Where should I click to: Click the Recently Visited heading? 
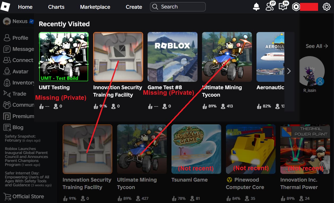pos(64,24)
